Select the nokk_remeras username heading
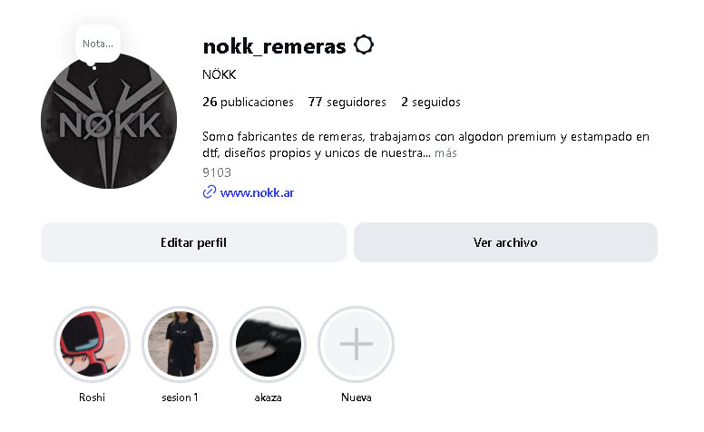 (274, 46)
